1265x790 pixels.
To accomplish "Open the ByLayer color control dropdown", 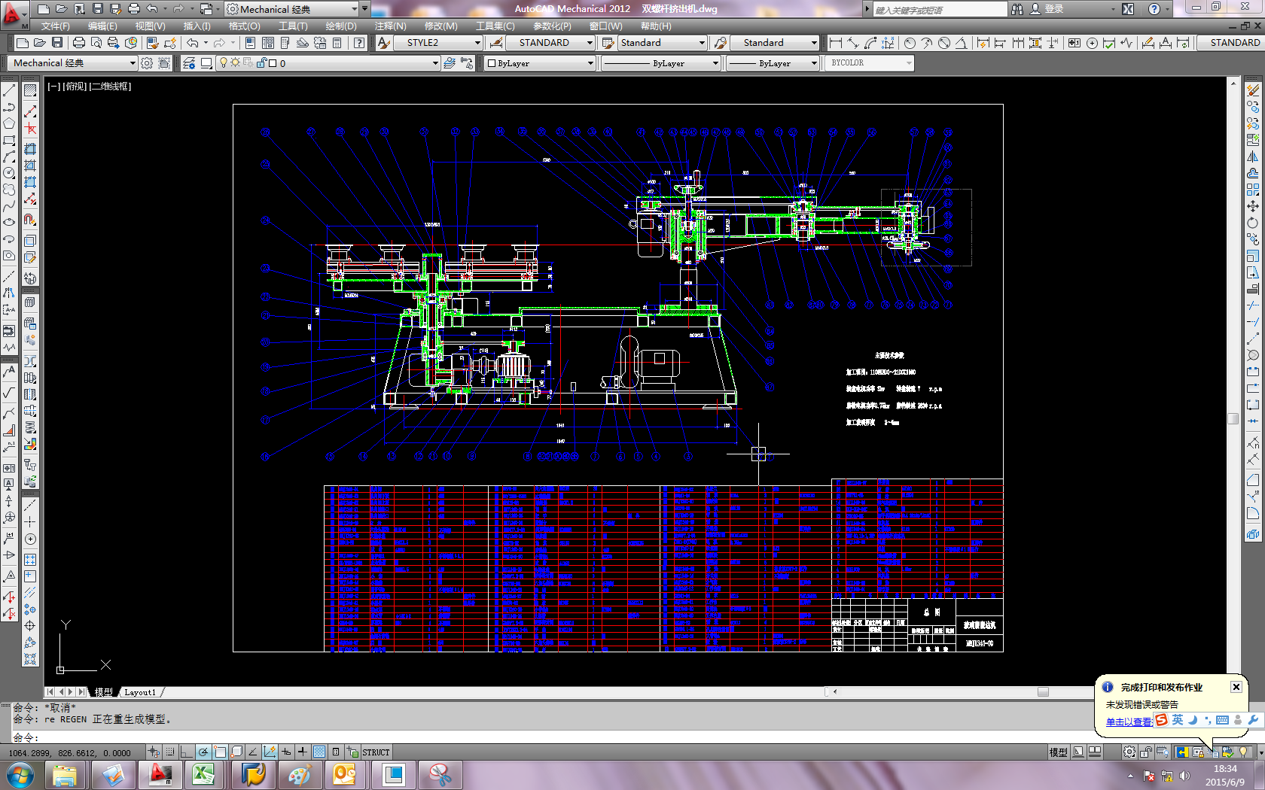I will click(590, 63).
